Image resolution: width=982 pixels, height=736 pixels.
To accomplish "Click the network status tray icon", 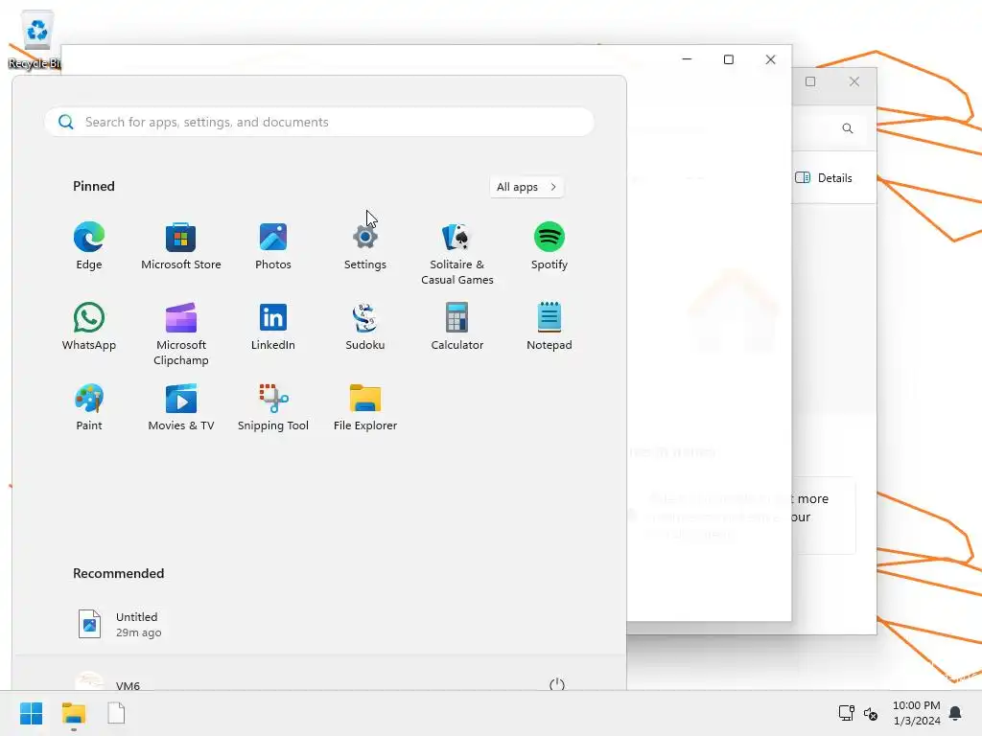I will [846, 713].
